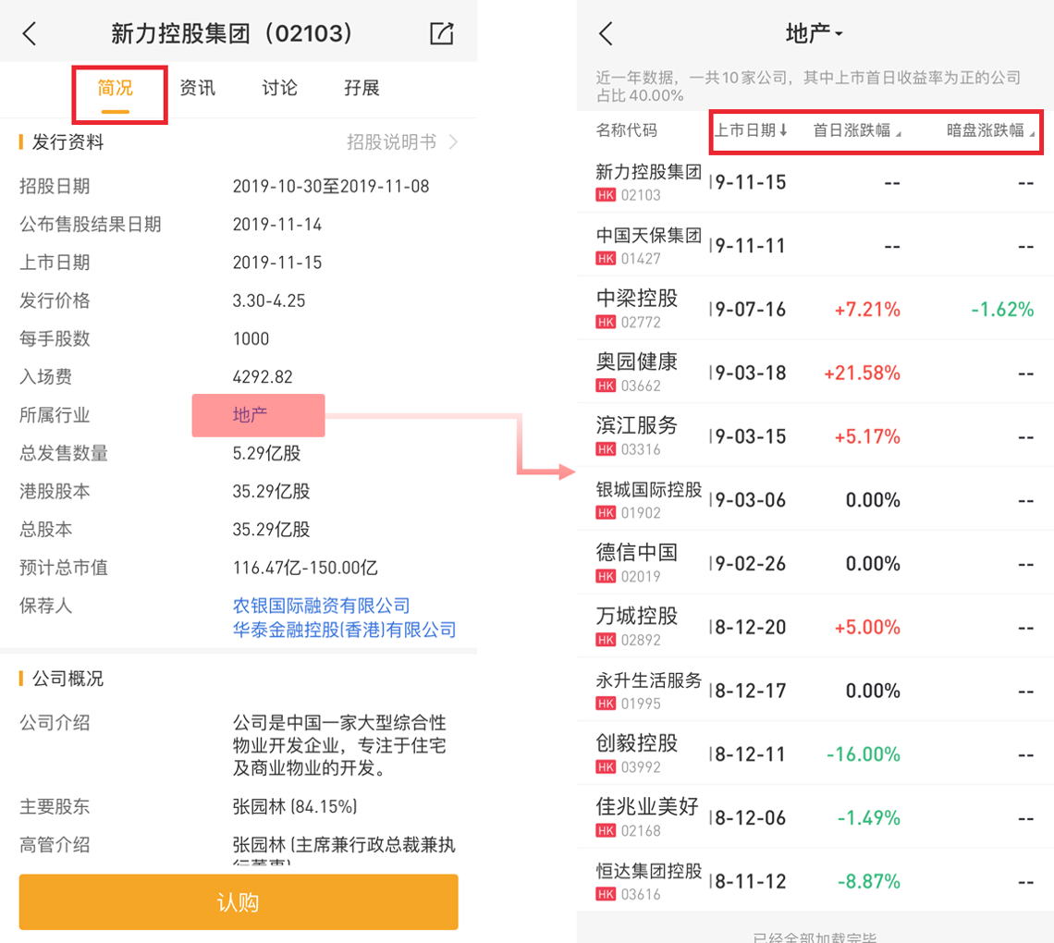Image resolution: width=1054 pixels, height=943 pixels.
Task: Switch to the 资讯 tab
Action: [198, 88]
